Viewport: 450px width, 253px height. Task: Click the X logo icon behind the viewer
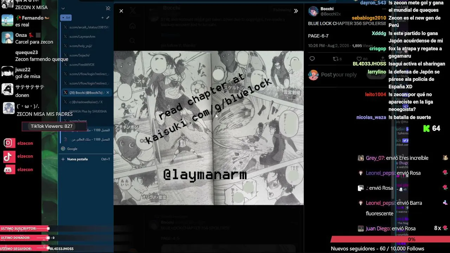133,11
